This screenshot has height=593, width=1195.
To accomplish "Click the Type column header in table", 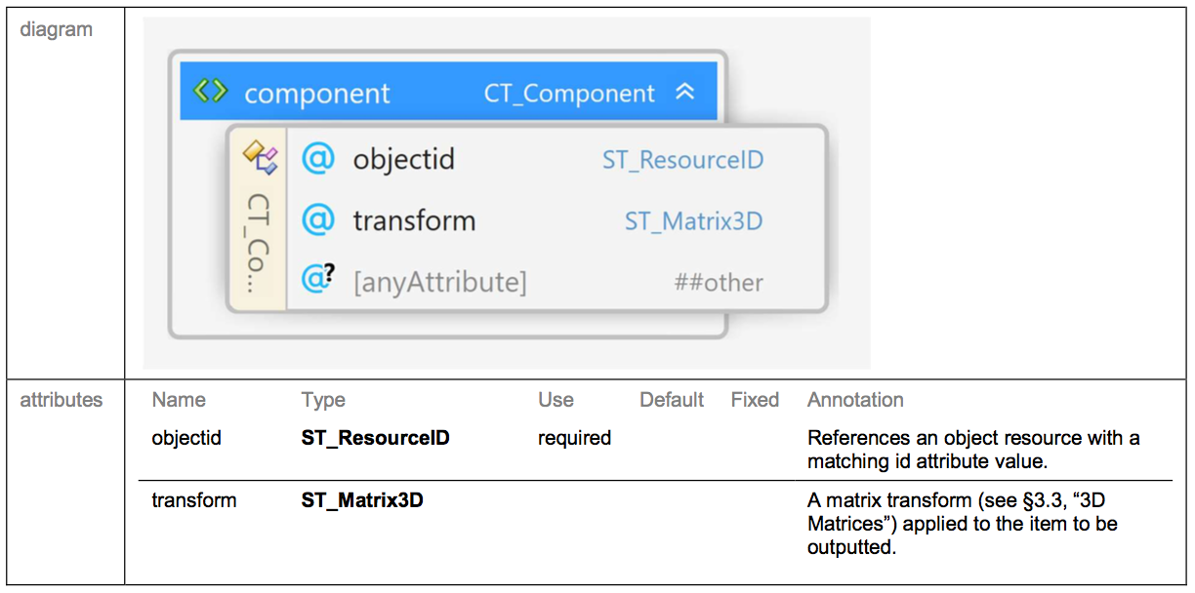I will 323,400.
